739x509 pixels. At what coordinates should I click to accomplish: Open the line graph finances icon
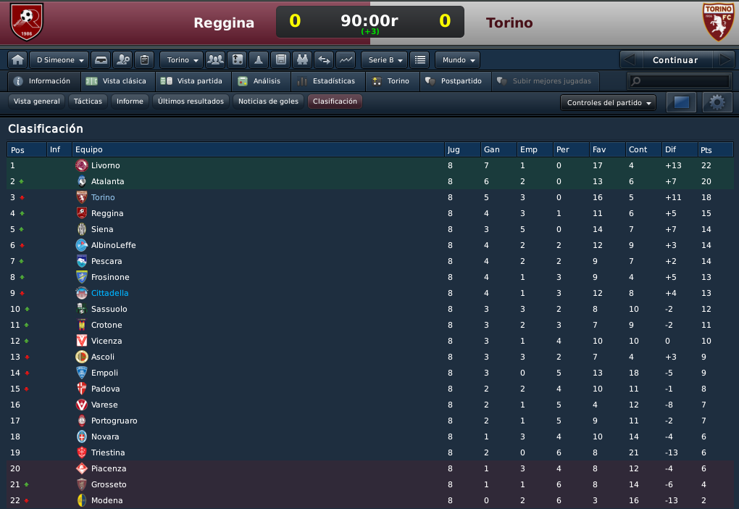(x=346, y=60)
